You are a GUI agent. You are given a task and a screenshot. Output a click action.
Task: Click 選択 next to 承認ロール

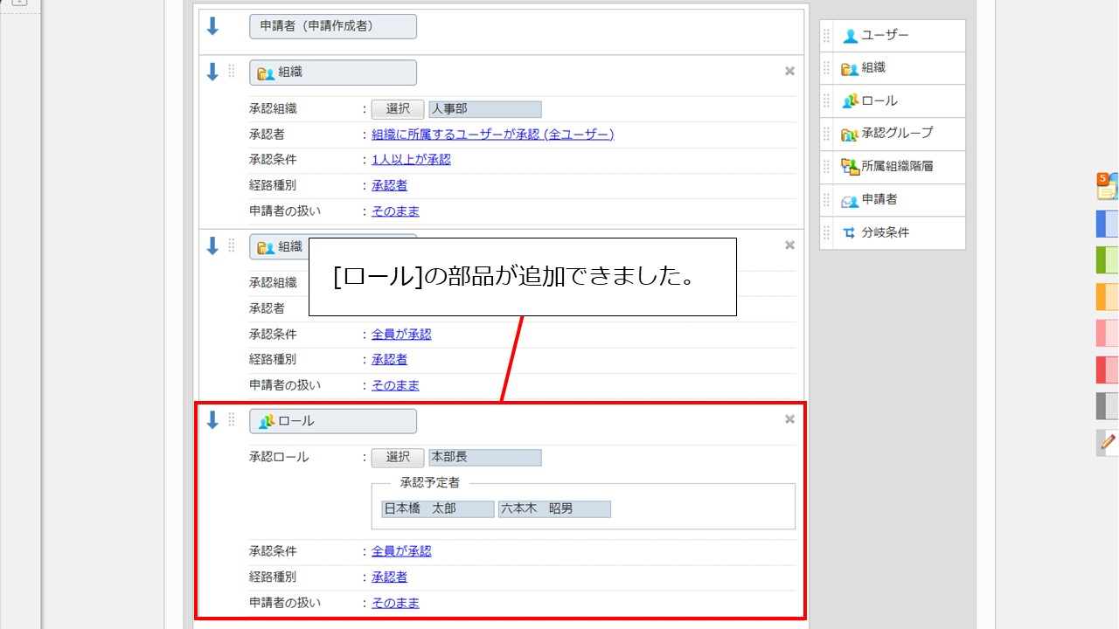(398, 457)
